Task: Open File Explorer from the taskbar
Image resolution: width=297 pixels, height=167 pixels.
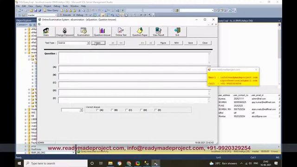Action: coord(110,163)
